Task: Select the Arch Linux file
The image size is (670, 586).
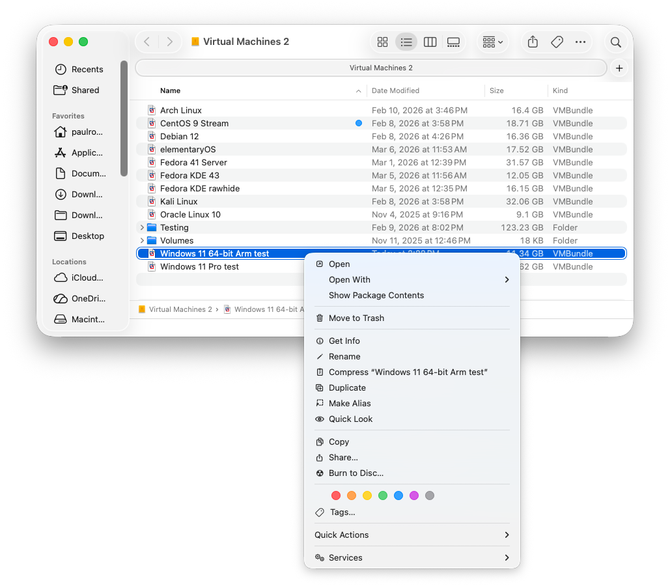Action: pyautogui.click(x=381, y=110)
